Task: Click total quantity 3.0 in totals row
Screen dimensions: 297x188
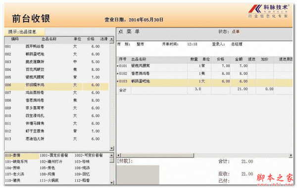Action: (x=198, y=89)
